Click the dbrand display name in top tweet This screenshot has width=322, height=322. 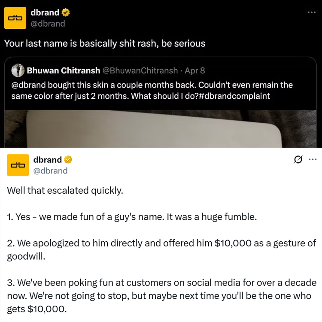point(45,12)
